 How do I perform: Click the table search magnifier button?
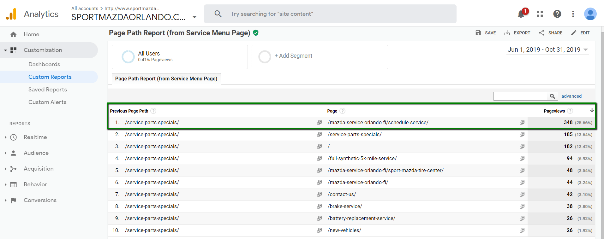click(x=552, y=96)
